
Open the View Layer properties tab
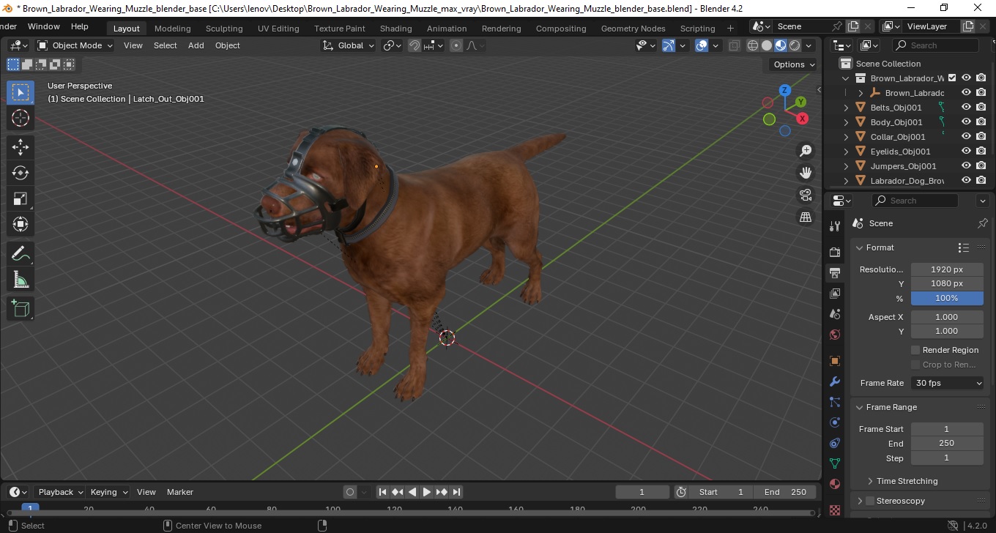pos(834,294)
